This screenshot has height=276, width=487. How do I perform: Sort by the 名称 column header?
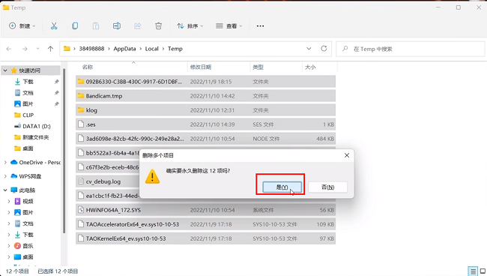[x=88, y=67]
